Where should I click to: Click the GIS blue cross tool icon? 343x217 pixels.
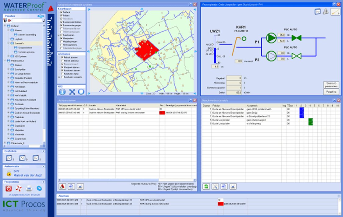click(72, 92)
